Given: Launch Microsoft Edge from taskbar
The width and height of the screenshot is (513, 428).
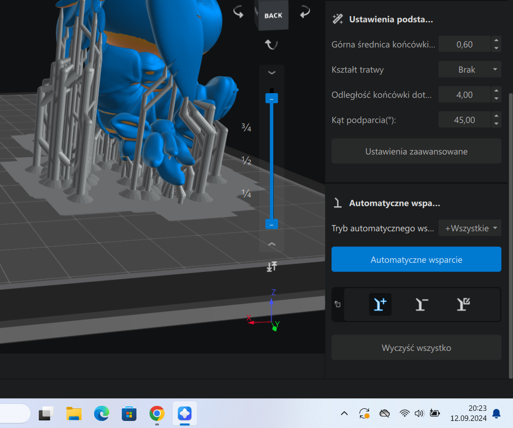Looking at the screenshot, I should click(102, 414).
